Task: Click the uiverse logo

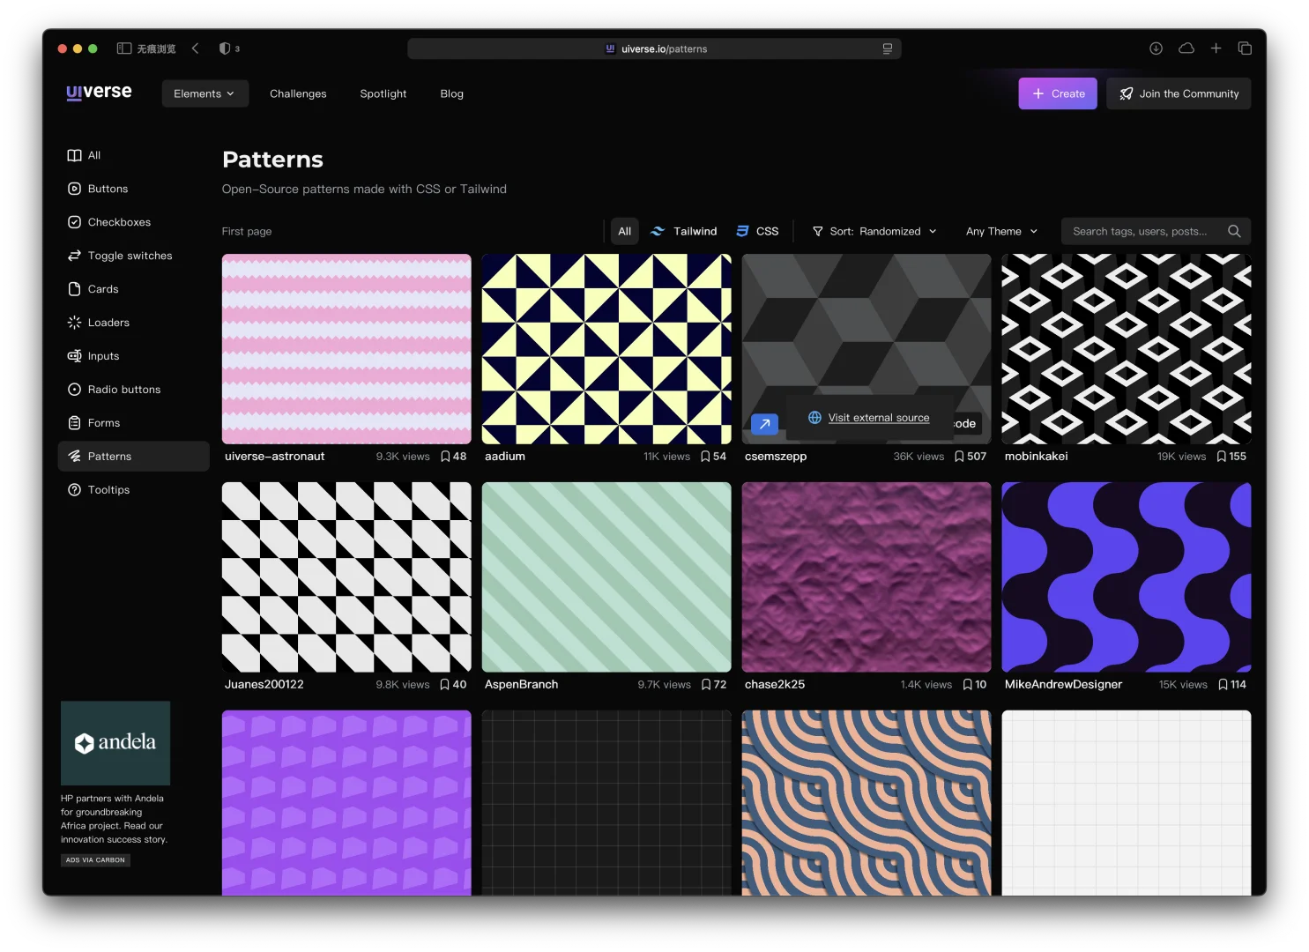Action: 99,93
